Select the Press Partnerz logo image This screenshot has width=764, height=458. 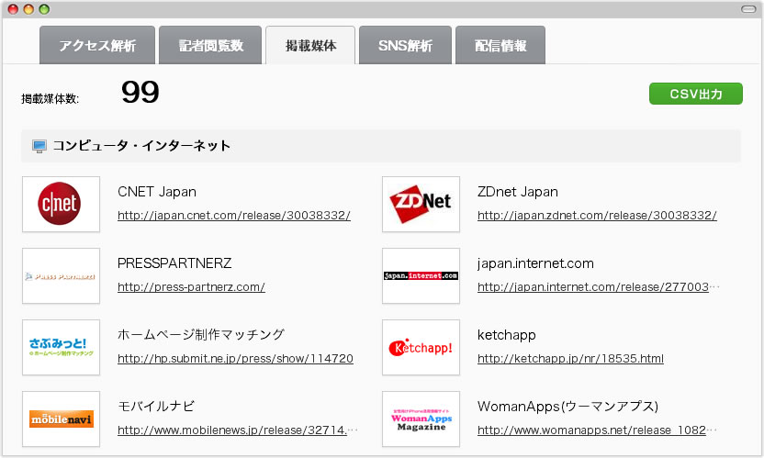(x=61, y=275)
